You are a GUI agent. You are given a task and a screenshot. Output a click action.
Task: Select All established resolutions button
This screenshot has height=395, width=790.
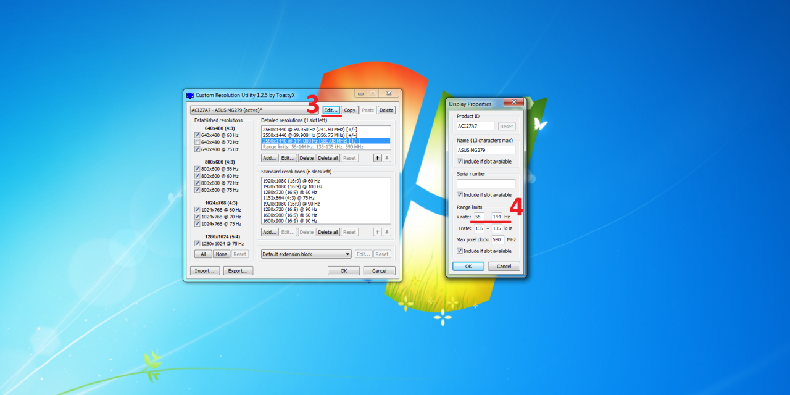pyautogui.click(x=203, y=254)
